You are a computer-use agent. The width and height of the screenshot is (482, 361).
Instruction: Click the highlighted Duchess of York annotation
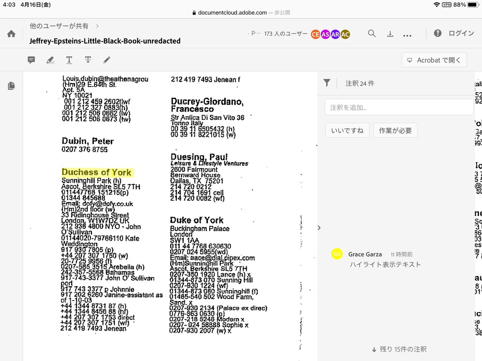(97, 173)
